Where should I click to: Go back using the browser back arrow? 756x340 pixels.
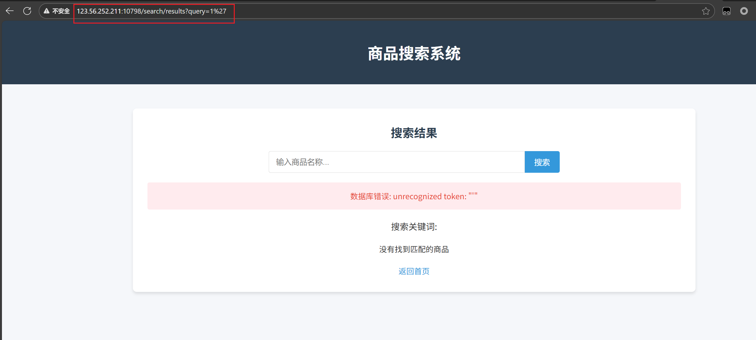[10, 11]
